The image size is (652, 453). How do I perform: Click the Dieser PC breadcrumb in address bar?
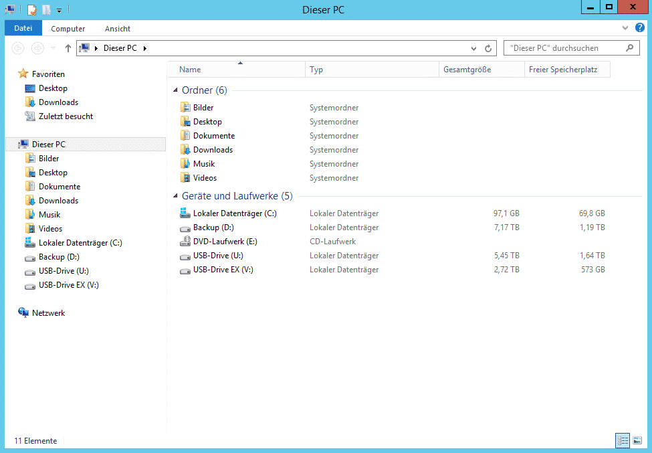coord(120,48)
